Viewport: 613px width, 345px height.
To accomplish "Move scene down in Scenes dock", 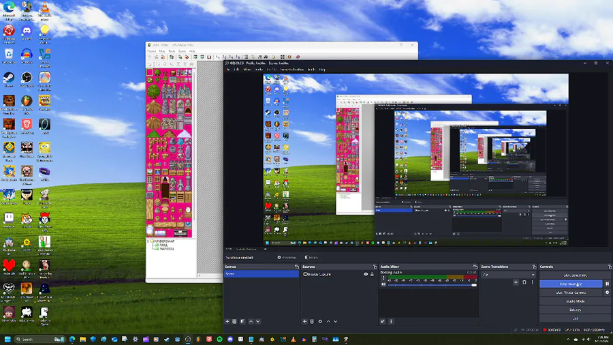I will tap(258, 321).
